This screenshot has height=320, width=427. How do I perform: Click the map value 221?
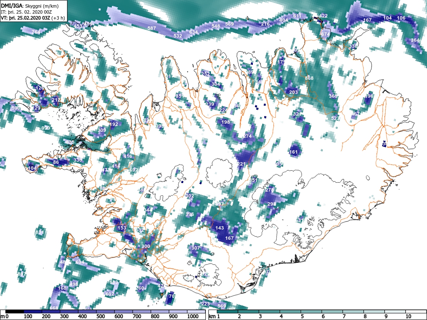click(x=241, y=164)
